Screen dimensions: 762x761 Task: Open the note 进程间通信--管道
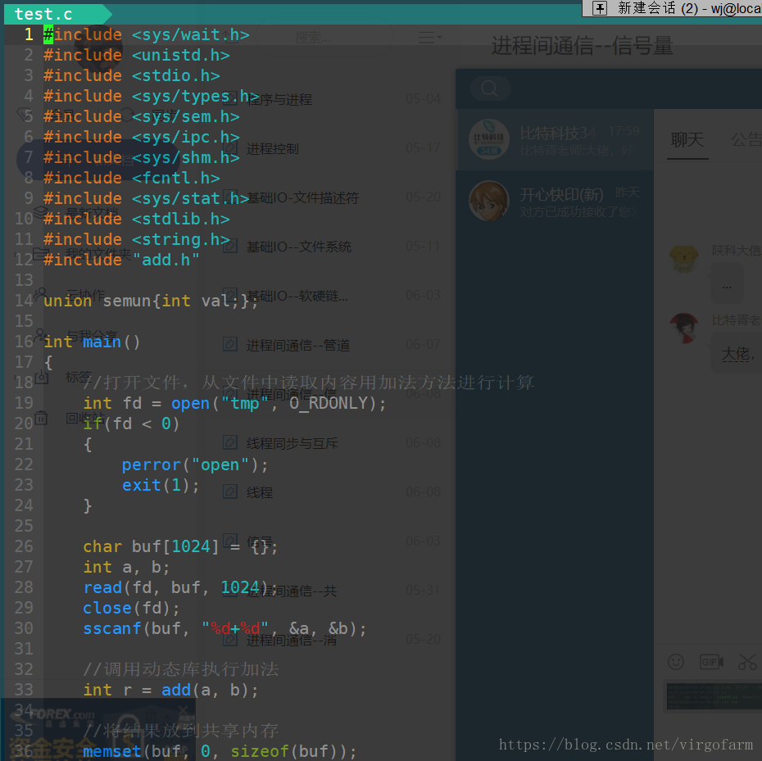point(298,345)
